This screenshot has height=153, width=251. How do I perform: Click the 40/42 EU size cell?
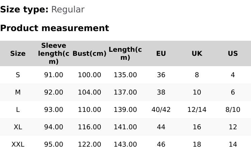161,110
